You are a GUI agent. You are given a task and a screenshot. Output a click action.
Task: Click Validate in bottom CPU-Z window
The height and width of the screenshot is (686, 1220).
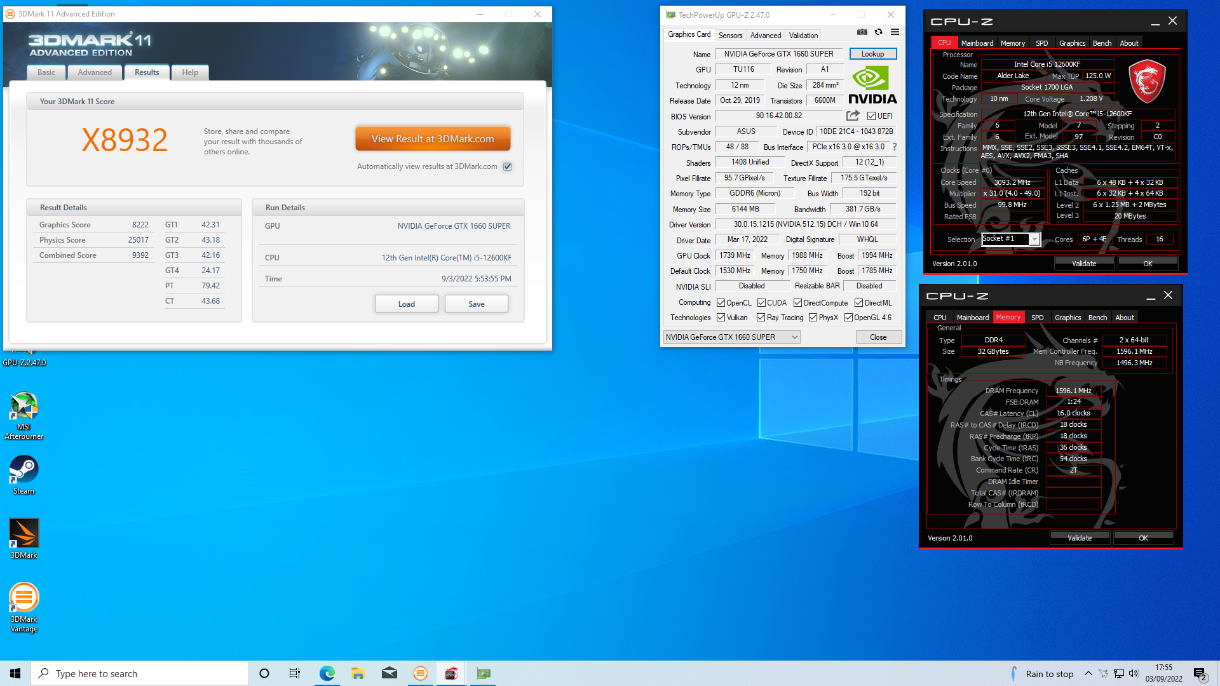(x=1080, y=538)
